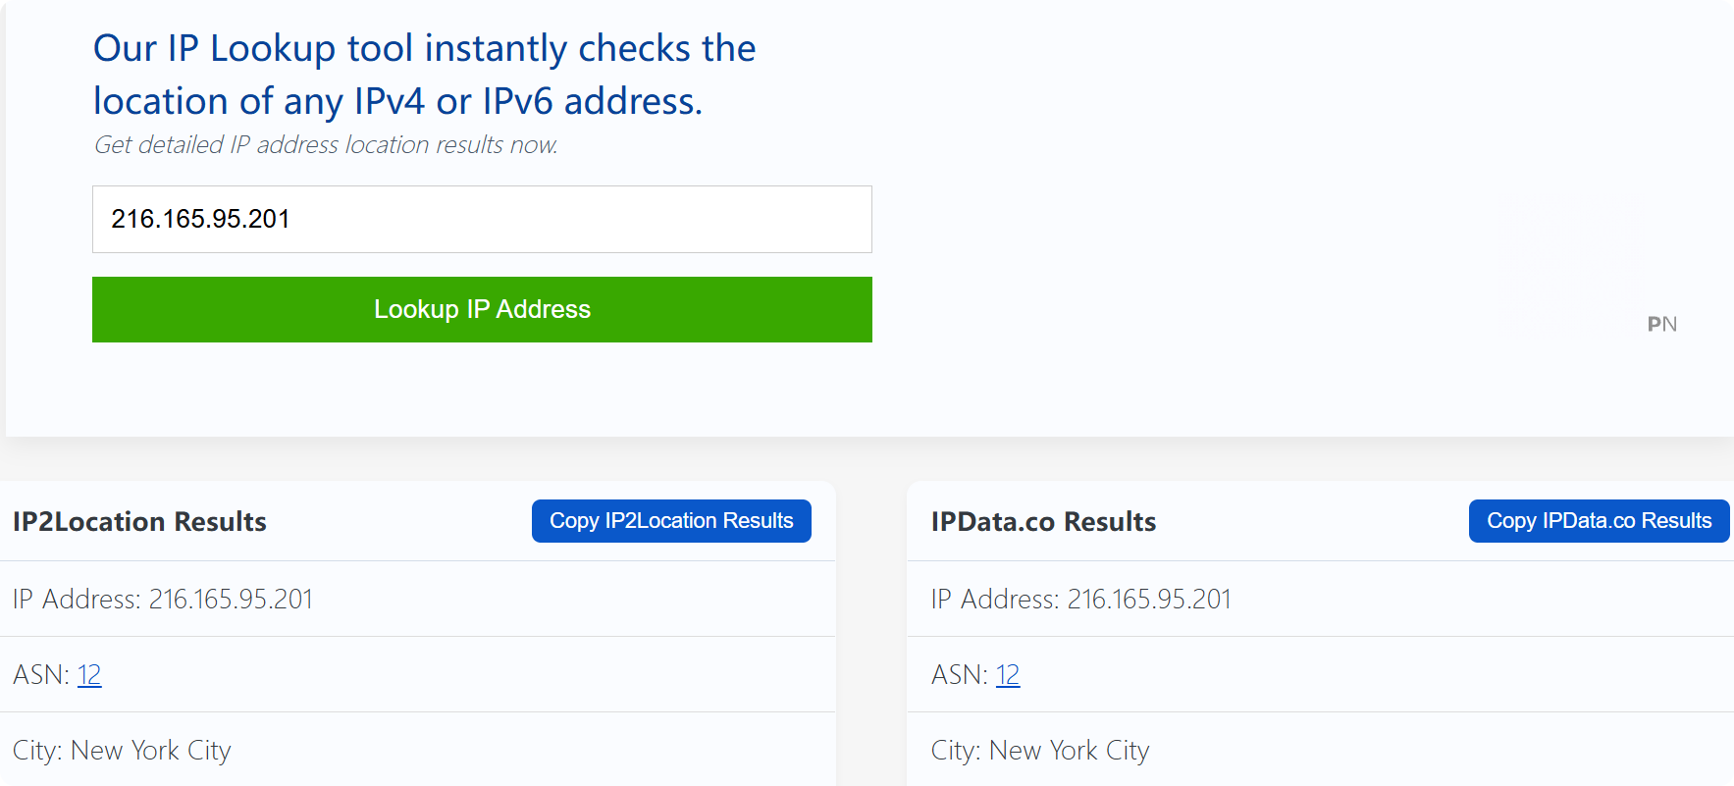Image resolution: width=1734 pixels, height=786 pixels.
Task: Click the italic "Get detailed IP address" subtitle
Action: click(x=326, y=145)
